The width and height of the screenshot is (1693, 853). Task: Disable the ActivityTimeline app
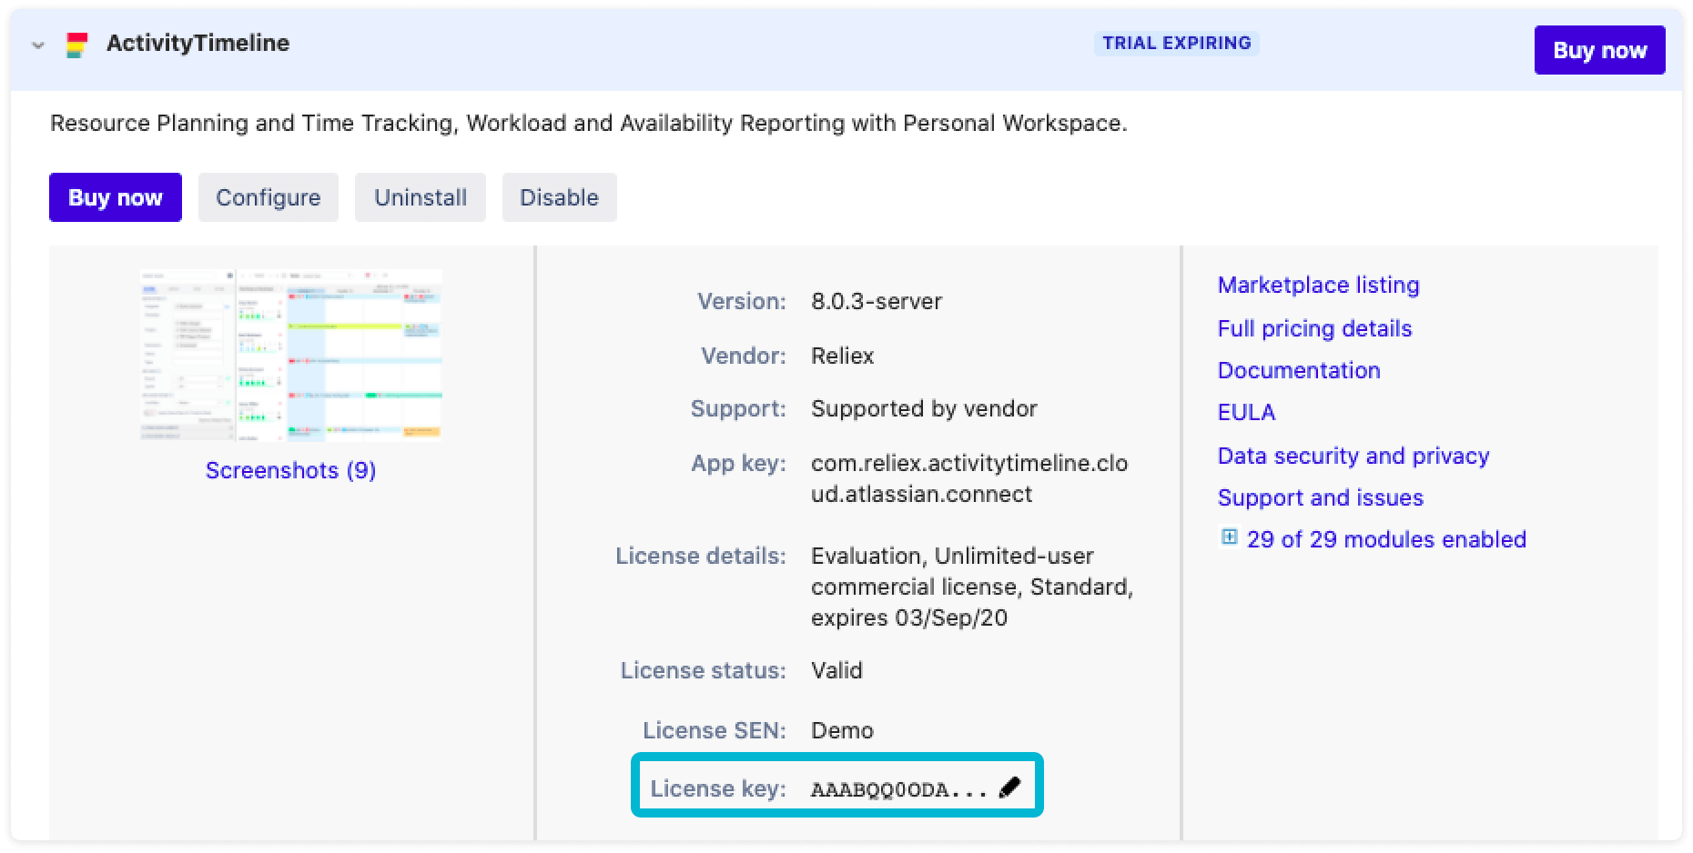click(560, 197)
